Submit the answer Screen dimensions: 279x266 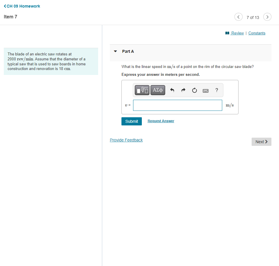coord(131,121)
